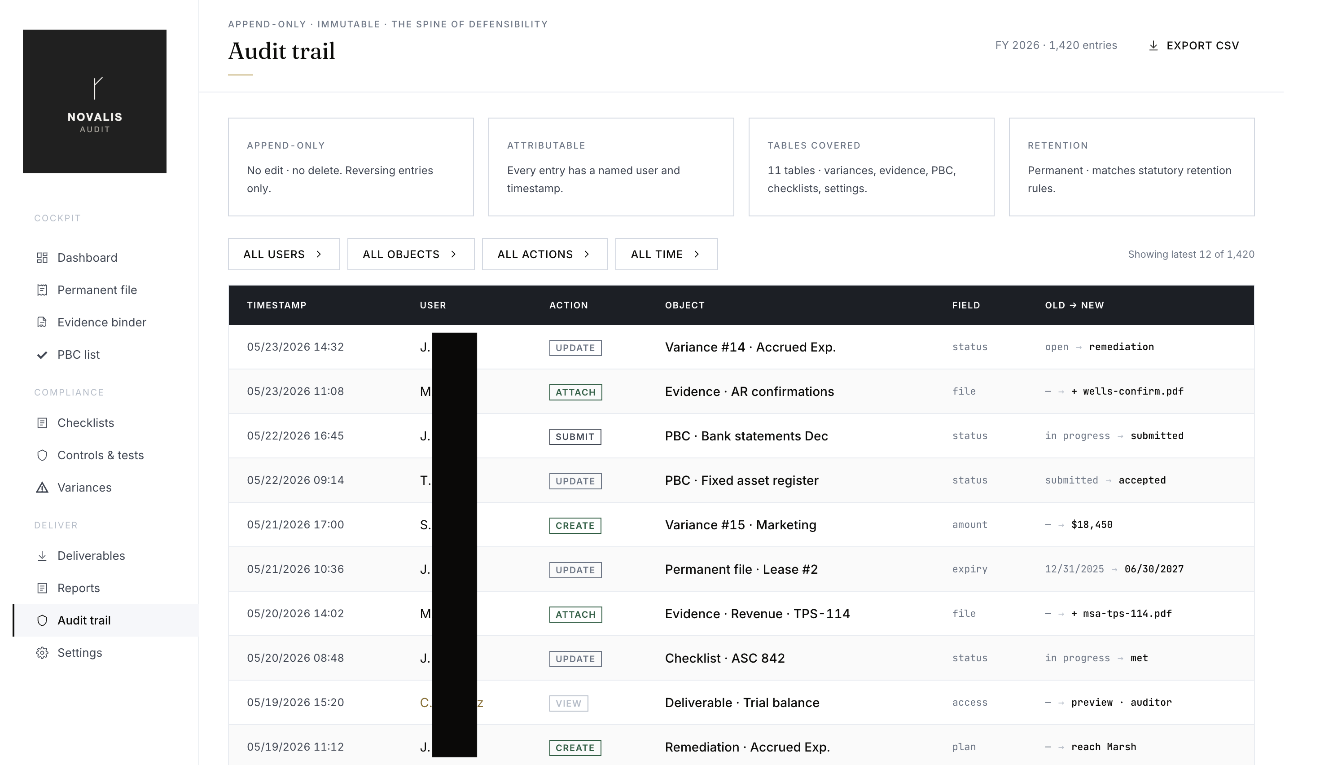
Task: Click ATTACH badge for AR confirmations row
Action: [x=575, y=392]
